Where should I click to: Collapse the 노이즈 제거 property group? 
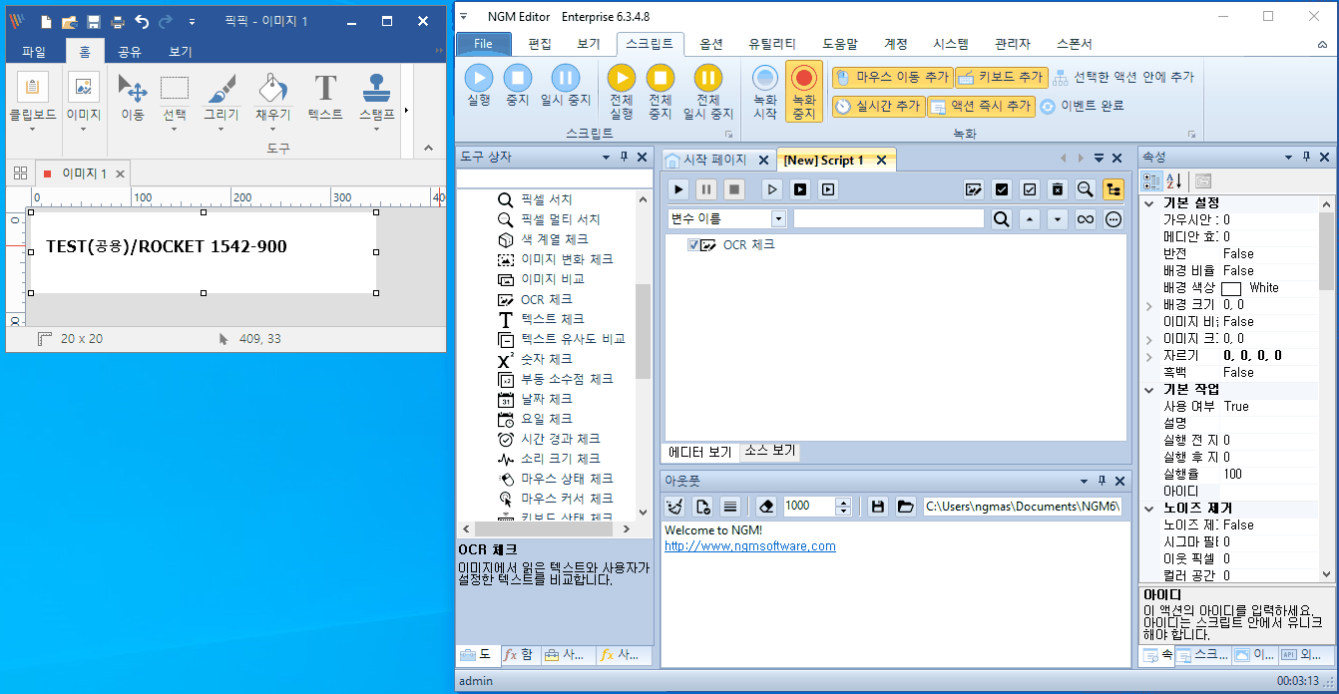(1148, 509)
